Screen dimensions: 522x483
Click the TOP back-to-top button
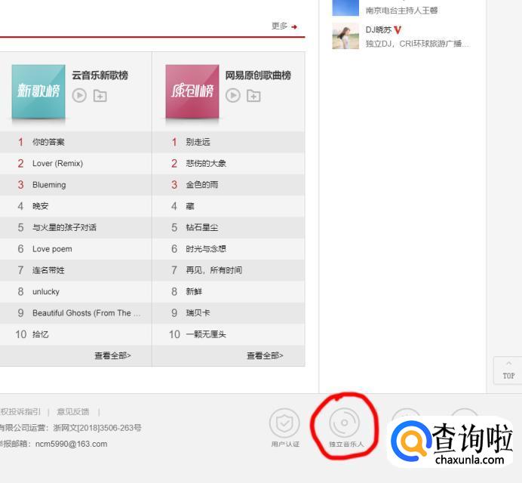508,371
